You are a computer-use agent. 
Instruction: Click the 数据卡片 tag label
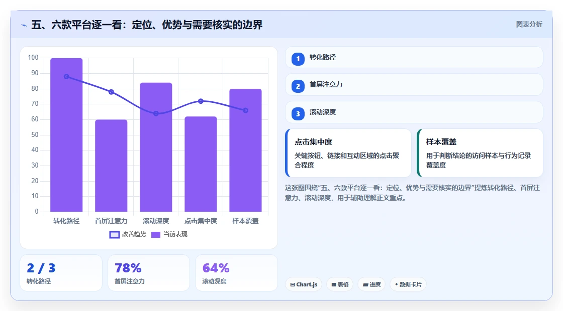point(410,284)
